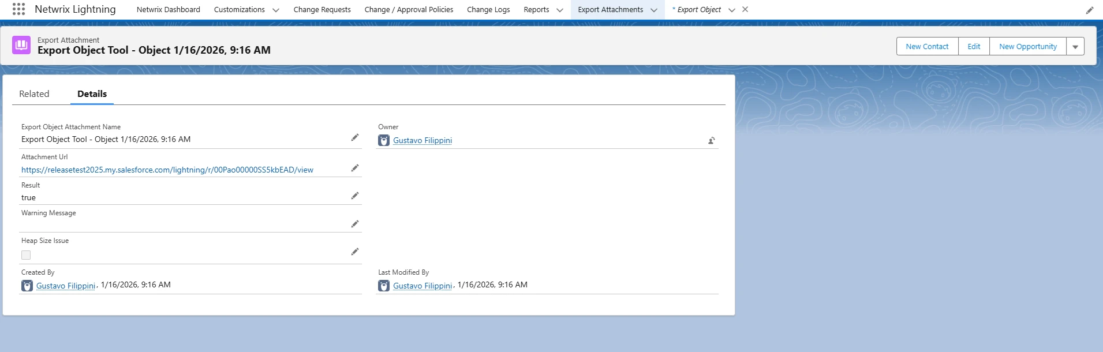Toggle the Heap Size Issue checkbox

coord(26,255)
